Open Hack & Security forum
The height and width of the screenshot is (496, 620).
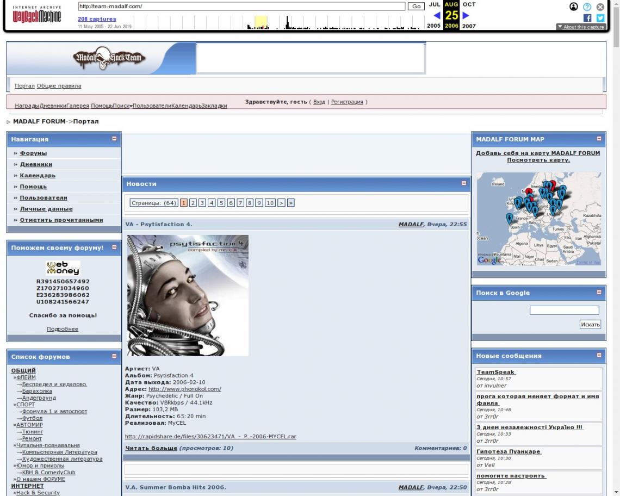point(38,492)
